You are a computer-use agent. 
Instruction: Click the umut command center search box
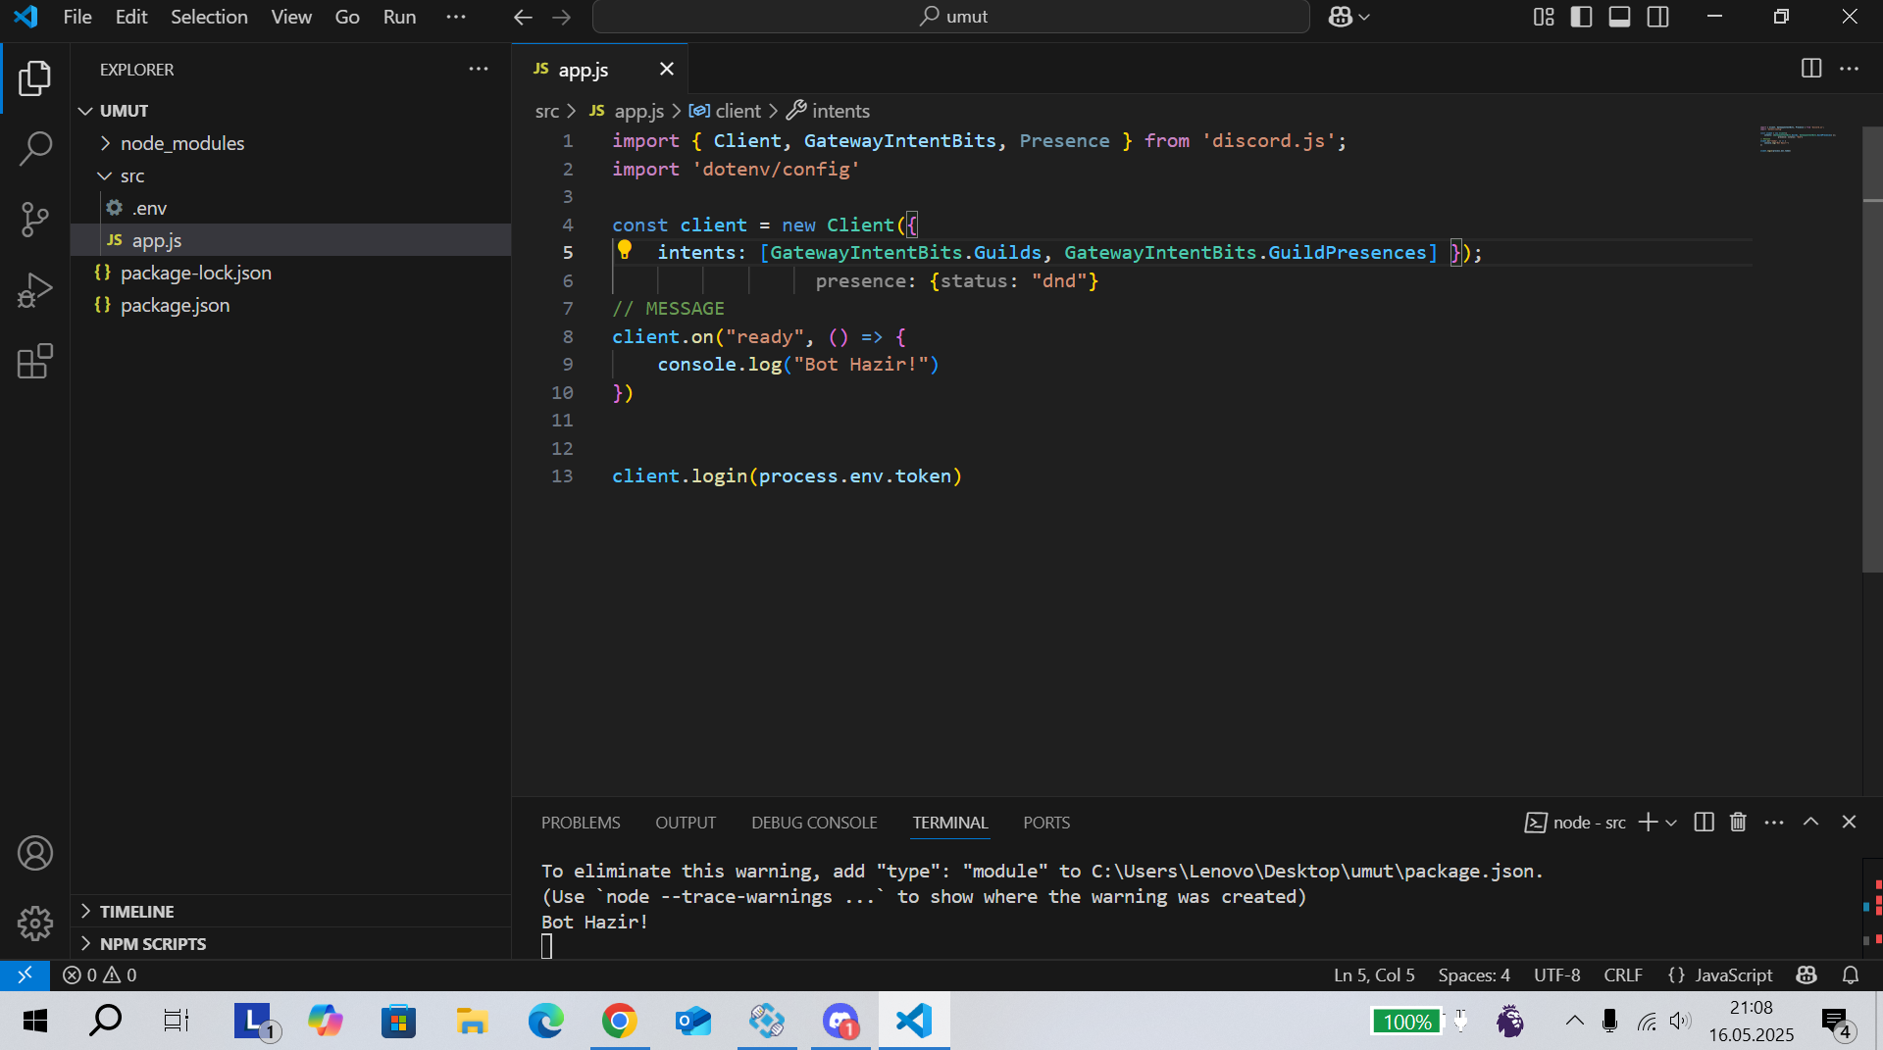950,17
